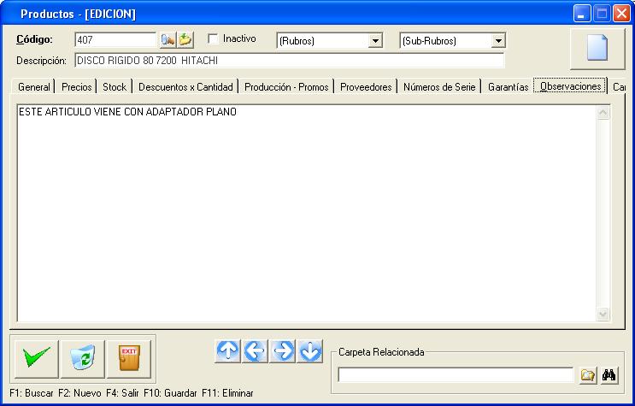635x406 pixels.
Task: Click the Código input field
Action: pos(116,39)
